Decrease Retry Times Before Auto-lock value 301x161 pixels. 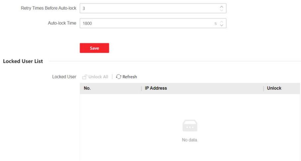(221, 10)
